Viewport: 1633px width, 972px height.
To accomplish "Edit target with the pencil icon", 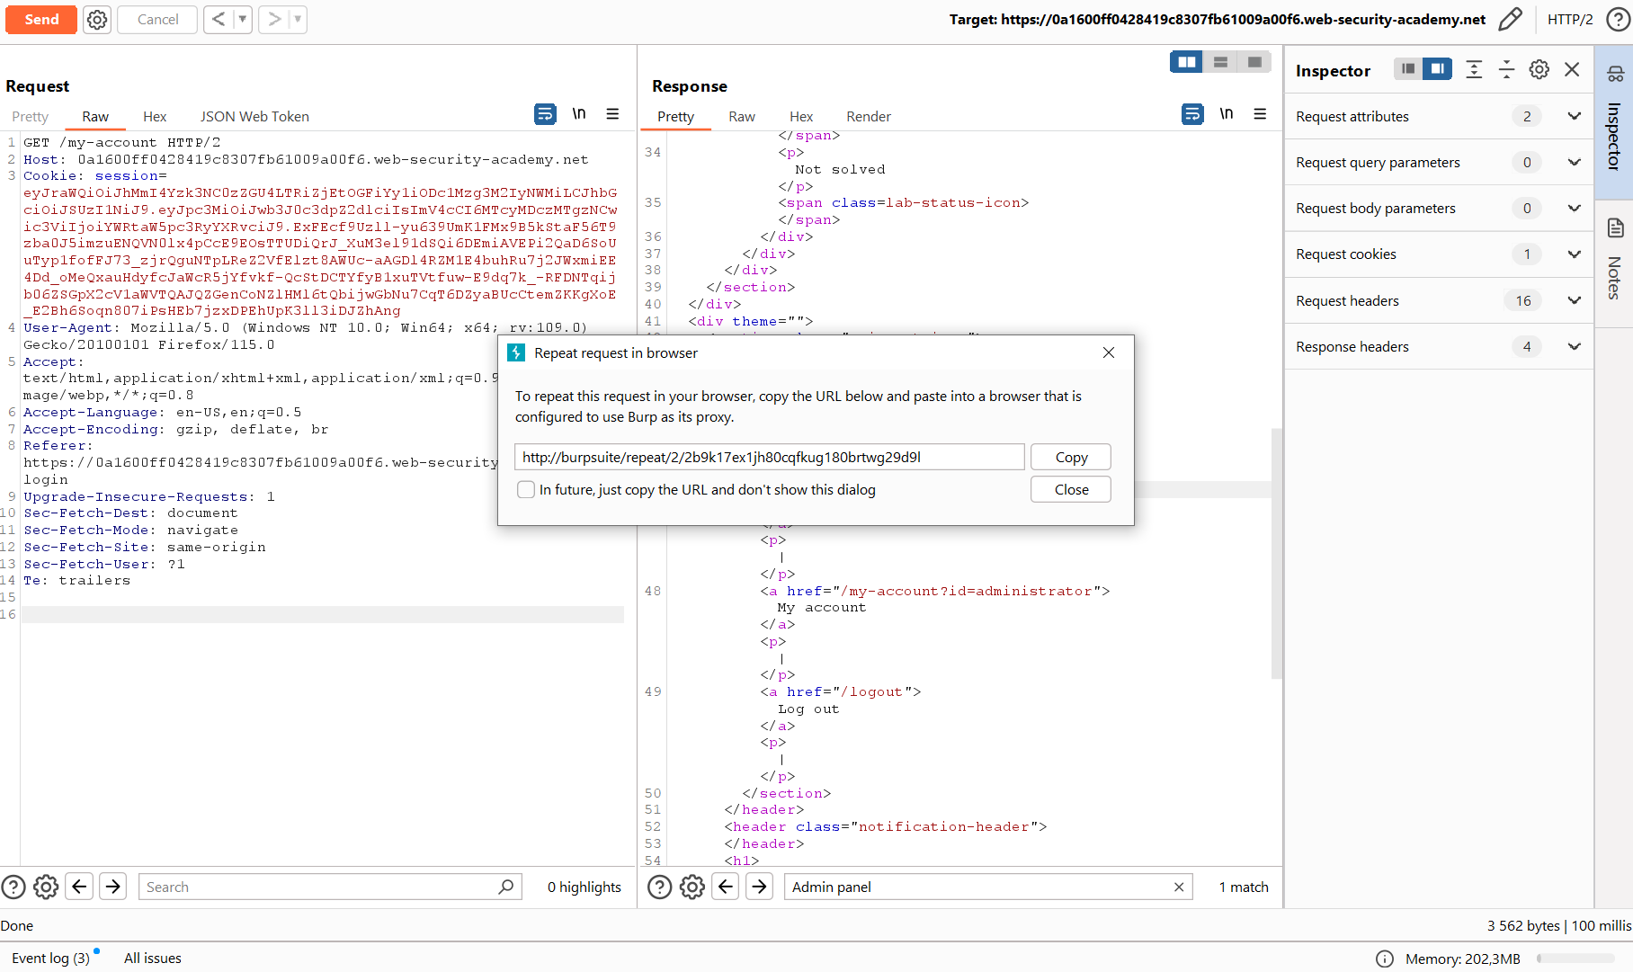I will [x=1511, y=19].
